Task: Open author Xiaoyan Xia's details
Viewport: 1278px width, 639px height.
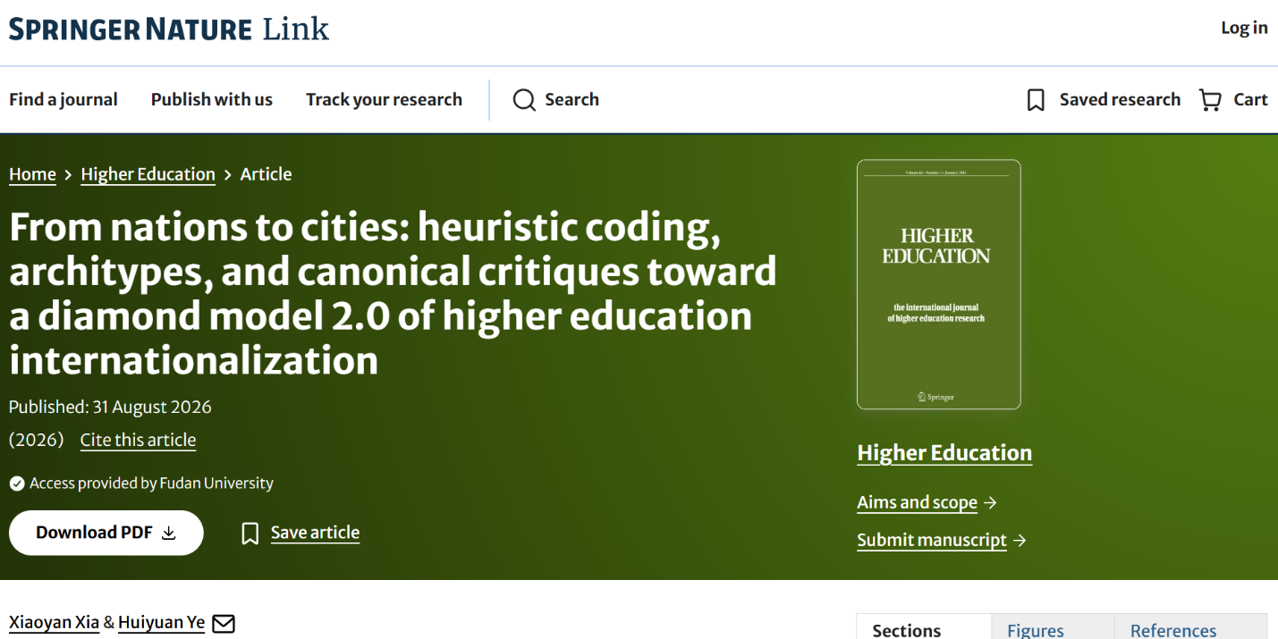Action: [54, 623]
